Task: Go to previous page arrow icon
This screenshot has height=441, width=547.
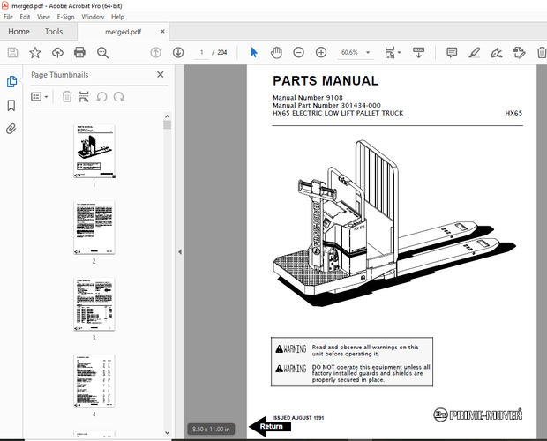Action: (155, 53)
